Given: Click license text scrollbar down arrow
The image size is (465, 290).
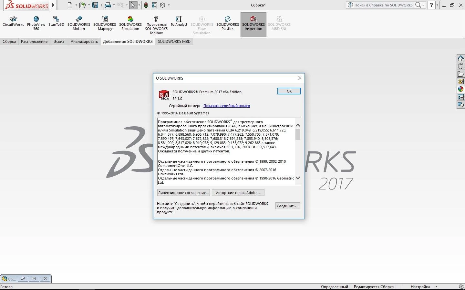Looking at the screenshot, I should point(298,178).
